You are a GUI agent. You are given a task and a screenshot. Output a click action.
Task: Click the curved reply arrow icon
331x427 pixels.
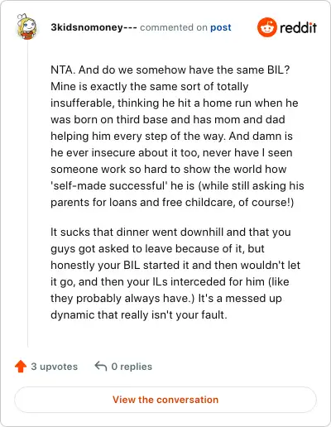tap(101, 367)
